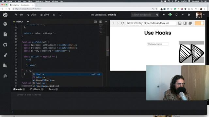This screenshot has height=117, width=209.
Task: Open the Deployment rocket sidebar icon
Action: (x=5, y=55)
